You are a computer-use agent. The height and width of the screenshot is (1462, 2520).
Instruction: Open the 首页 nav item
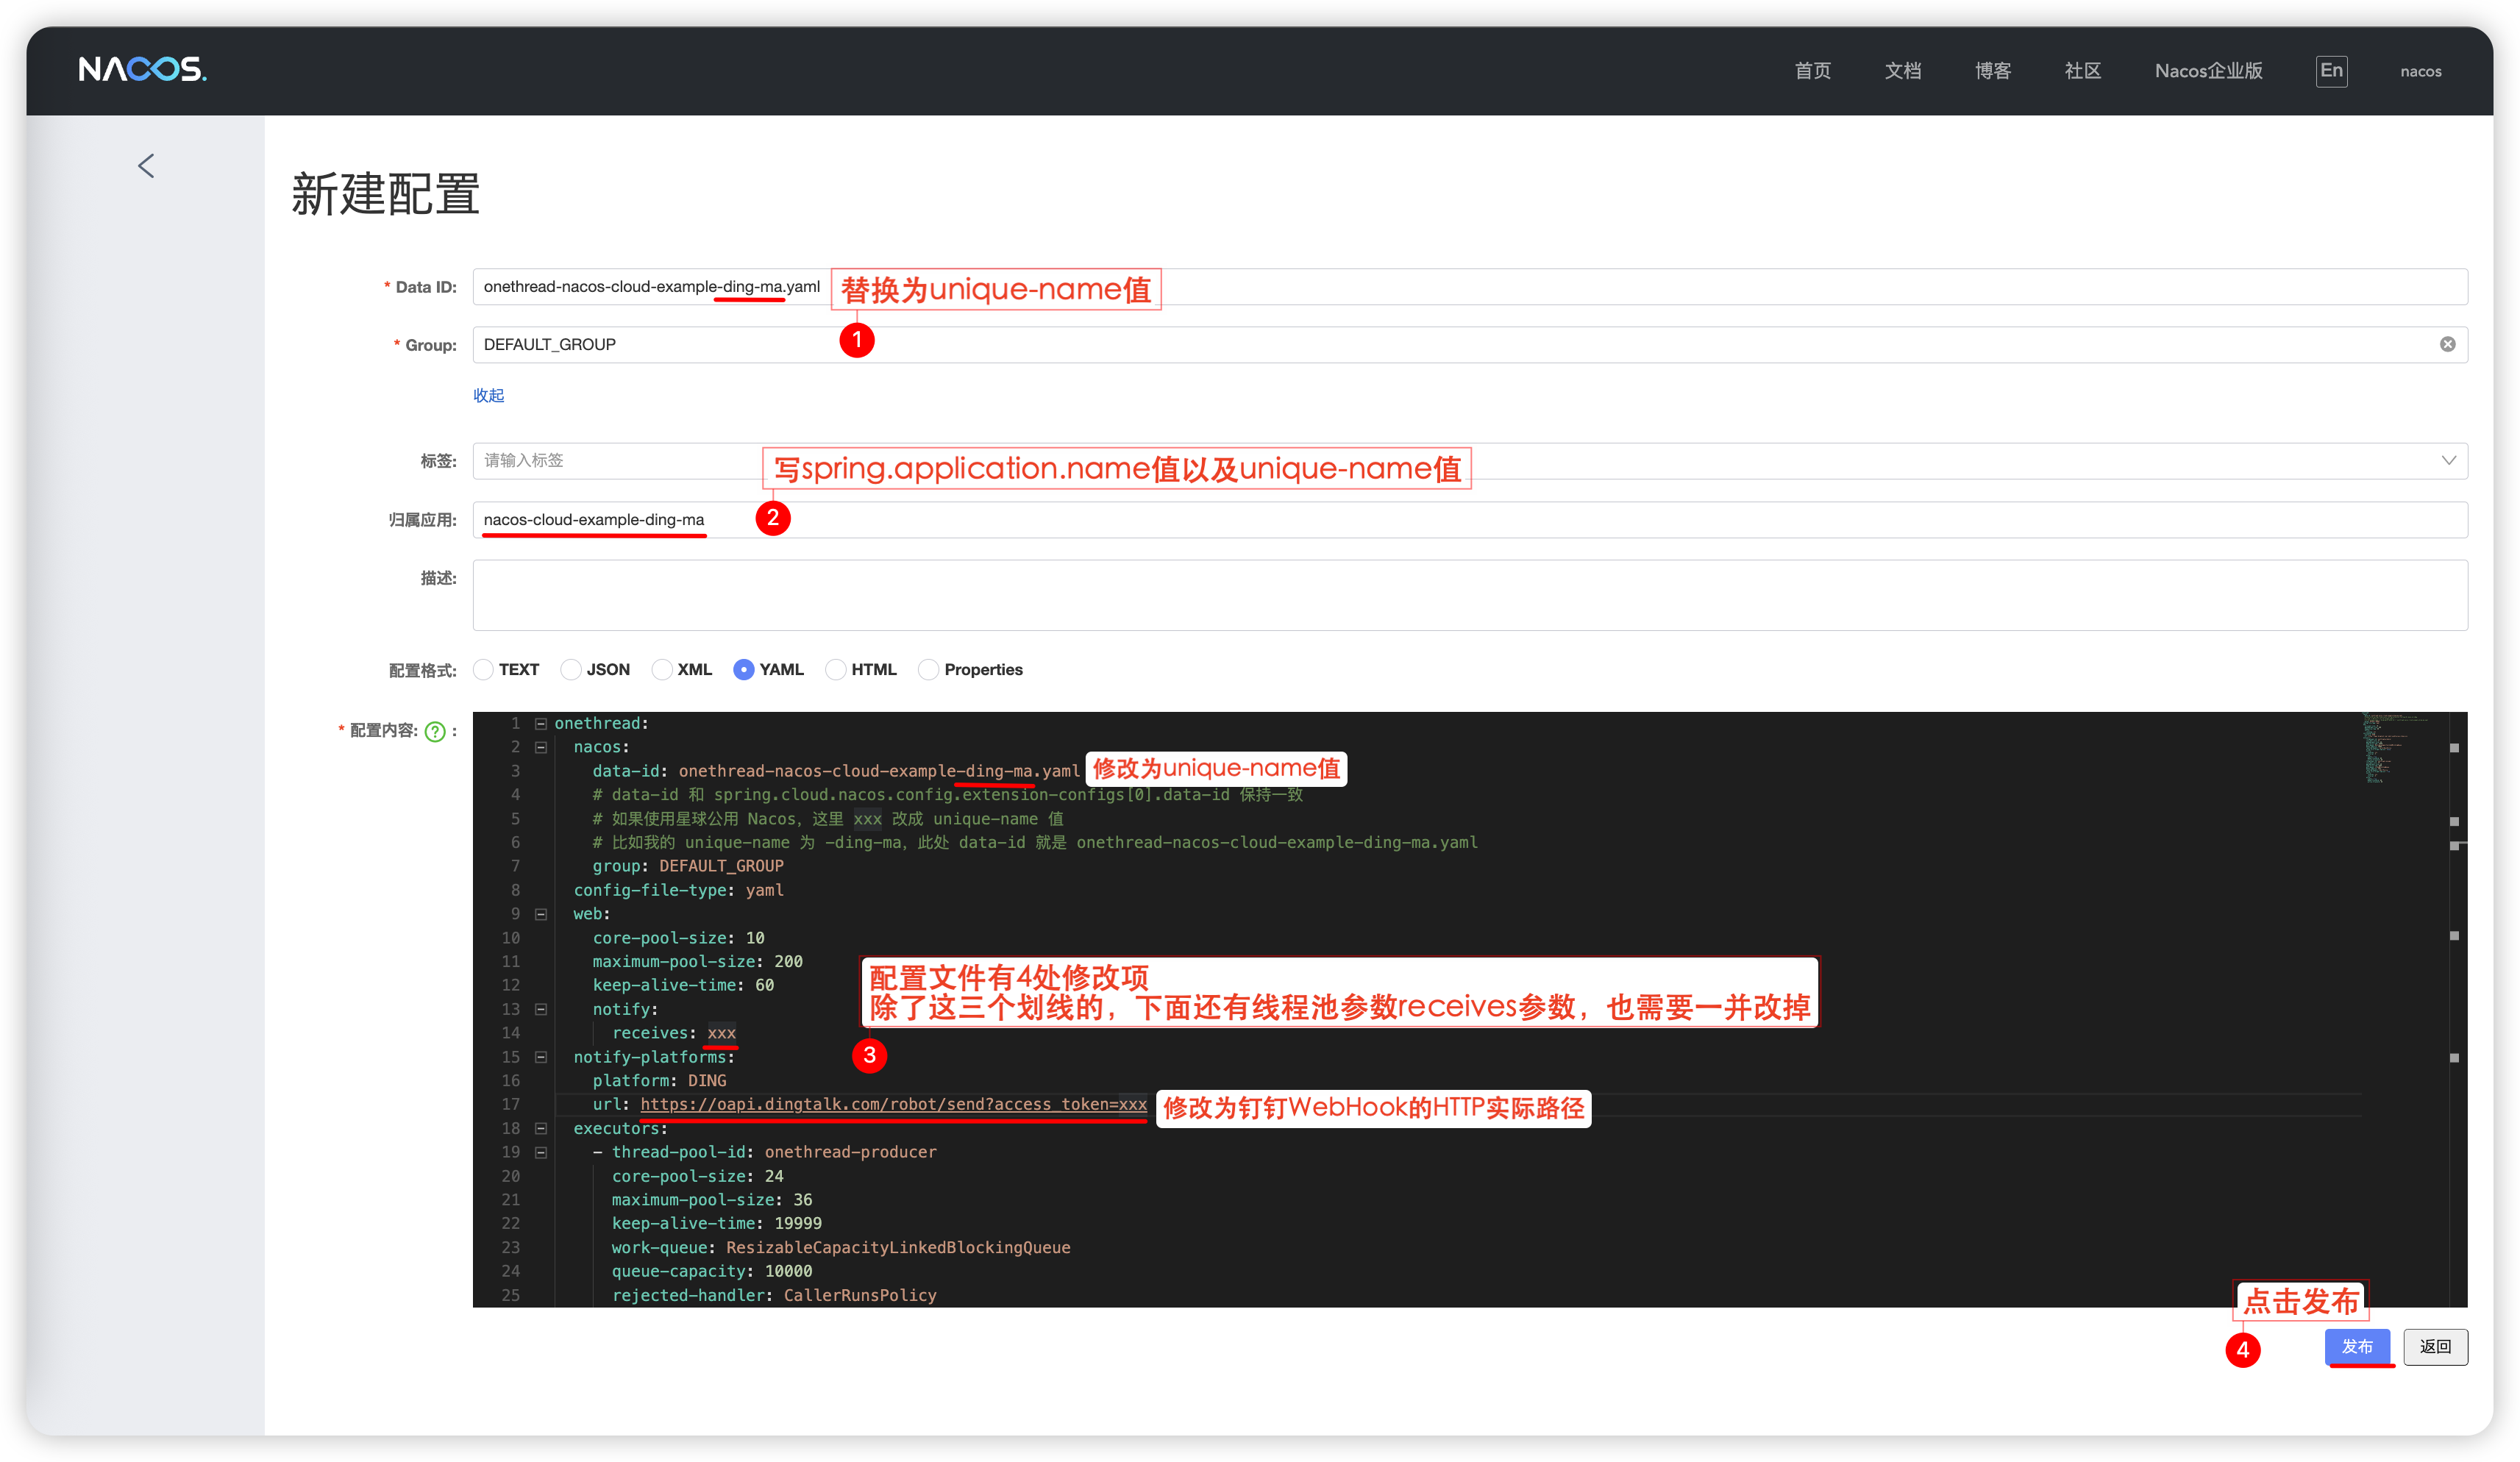click(x=1812, y=71)
